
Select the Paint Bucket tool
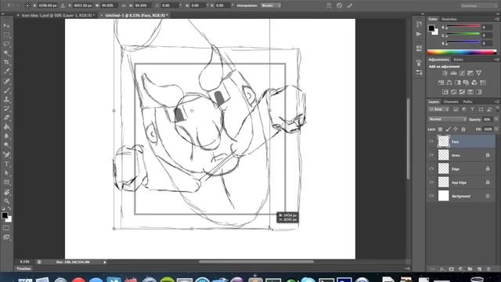tap(6, 127)
